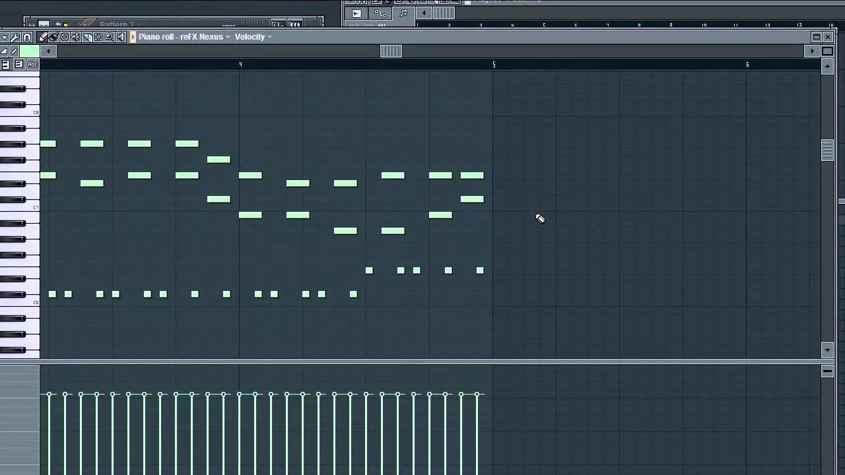This screenshot has height=475, width=845.
Task: Click the piano key labeled C7
Action: [x=20, y=207]
